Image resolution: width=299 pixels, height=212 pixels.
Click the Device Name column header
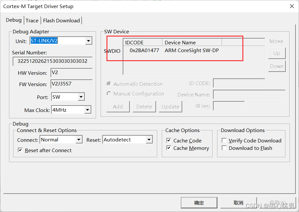(x=192, y=42)
